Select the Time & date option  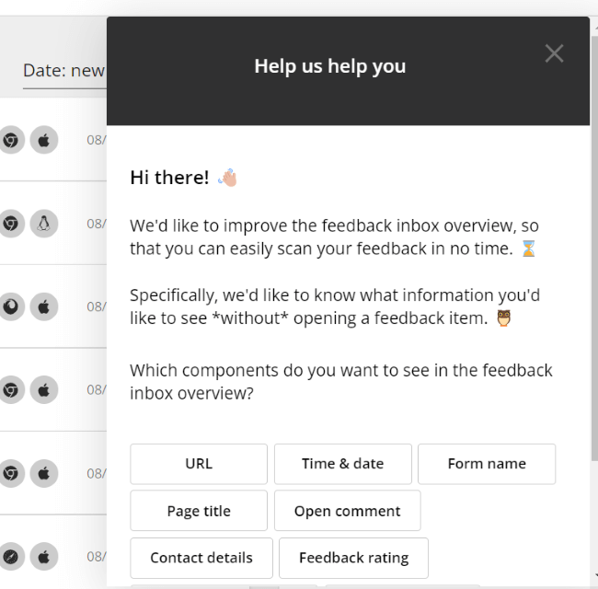pyautogui.click(x=342, y=464)
